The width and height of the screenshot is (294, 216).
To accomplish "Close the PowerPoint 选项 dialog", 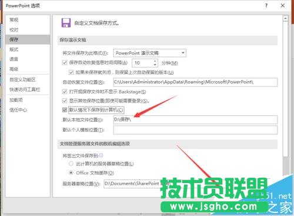I will (283, 5).
